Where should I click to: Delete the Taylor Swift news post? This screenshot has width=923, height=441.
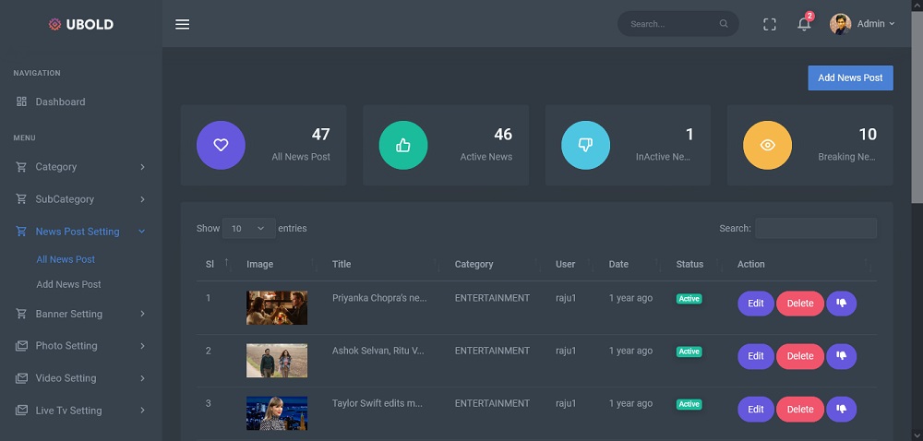[800, 410]
